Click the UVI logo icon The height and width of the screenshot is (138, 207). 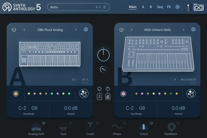coord(198,7)
